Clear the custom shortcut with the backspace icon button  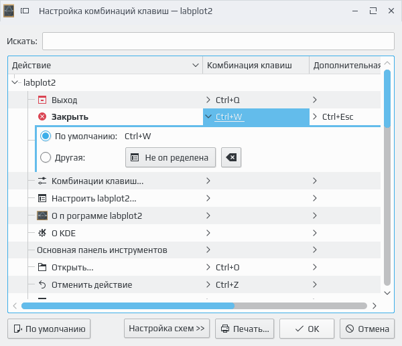click(x=231, y=157)
